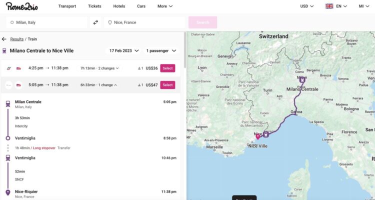
Task: Click the Milan, Italy origin input field
Action: (x=46, y=22)
